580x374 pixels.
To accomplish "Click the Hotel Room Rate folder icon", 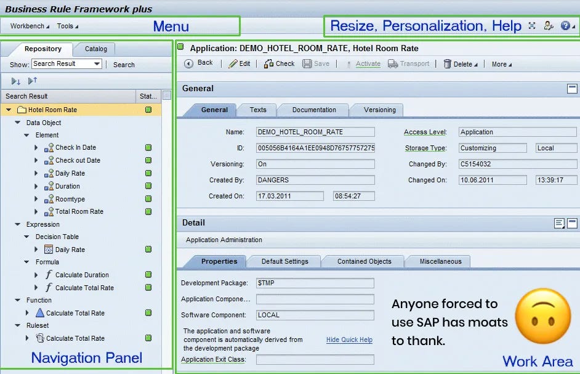I will (x=22, y=110).
